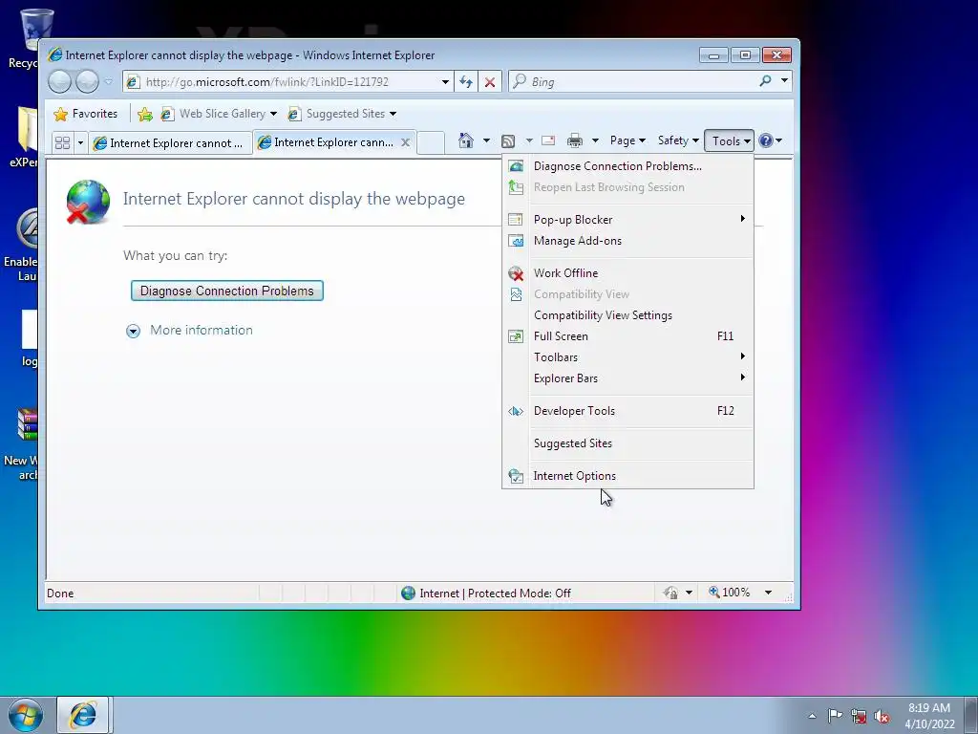Open the tab list dropdown arrow
The width and height of the screenshot is (978, 734).
[x=80, y=143]
